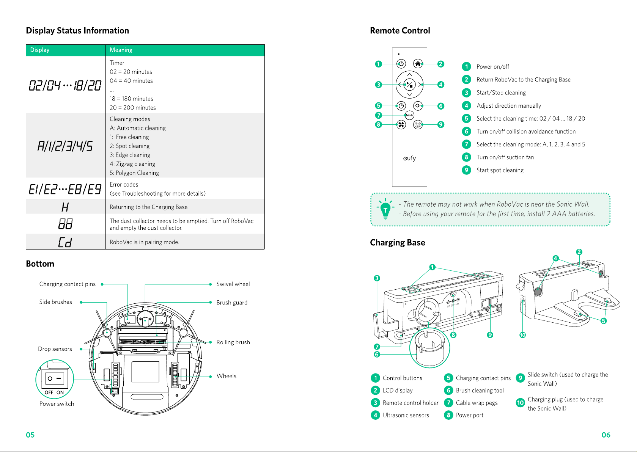Click the right arrow on the remote dial
Screen dimensions: 637x452
click(x=420, y=85)
